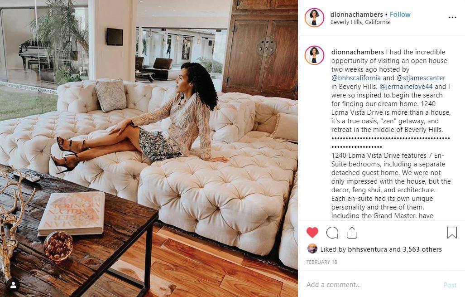The width and height of the screenshot is (465, 297).
Task: Open Beverly Hills, California location link
Action: click(360, 22)
